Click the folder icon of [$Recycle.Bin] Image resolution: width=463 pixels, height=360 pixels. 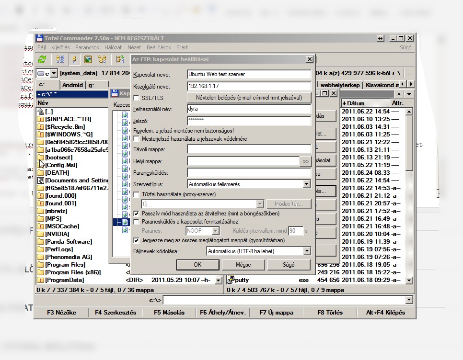pos(41,127)
